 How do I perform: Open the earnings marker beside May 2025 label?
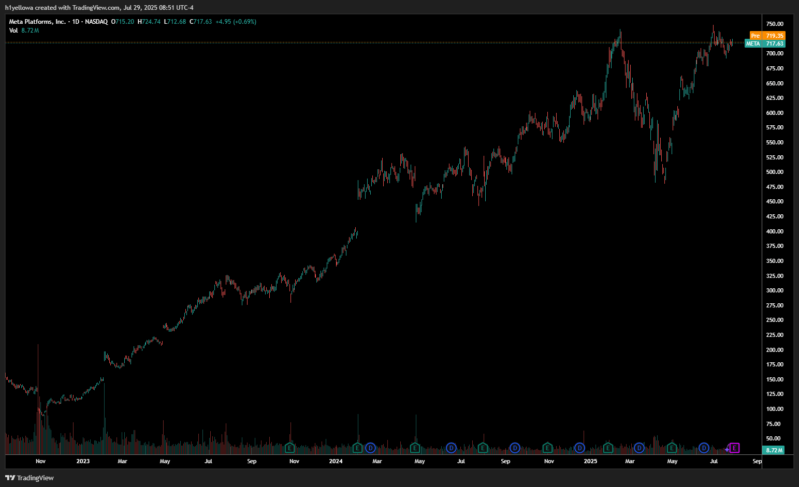(x=672, y=448)
